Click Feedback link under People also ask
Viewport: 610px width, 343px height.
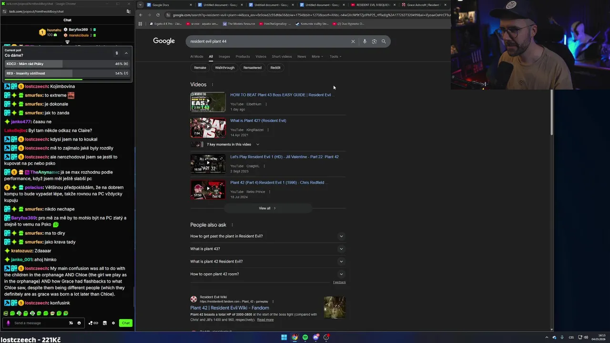point(339,282)
